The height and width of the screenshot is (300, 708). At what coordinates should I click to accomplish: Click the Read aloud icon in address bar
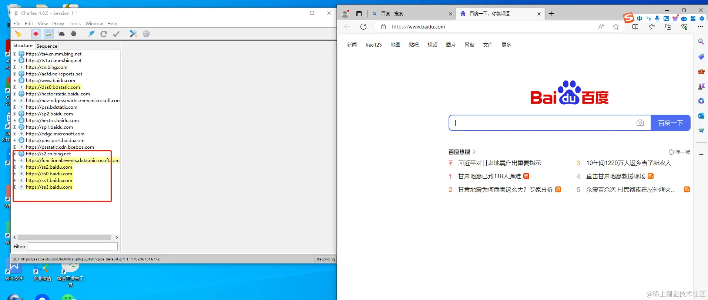tap(601, 27)
